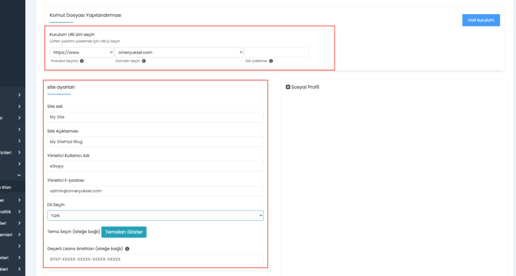Viewport: 516px width, 276px height.
Task: Click the Yönetici Kullanıcı Adı field
Action: point(155,166)
